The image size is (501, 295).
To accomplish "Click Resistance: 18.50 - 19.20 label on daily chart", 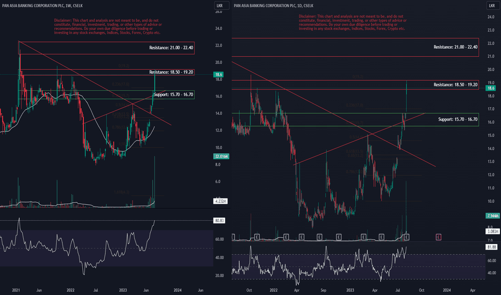I will pyautogui.click(x=455, y=85).
